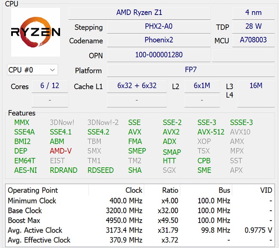The height and width of the screenshot is (248, 279).
Task: Open the CPU #0 selector dropdown
Action: [32, 70]
